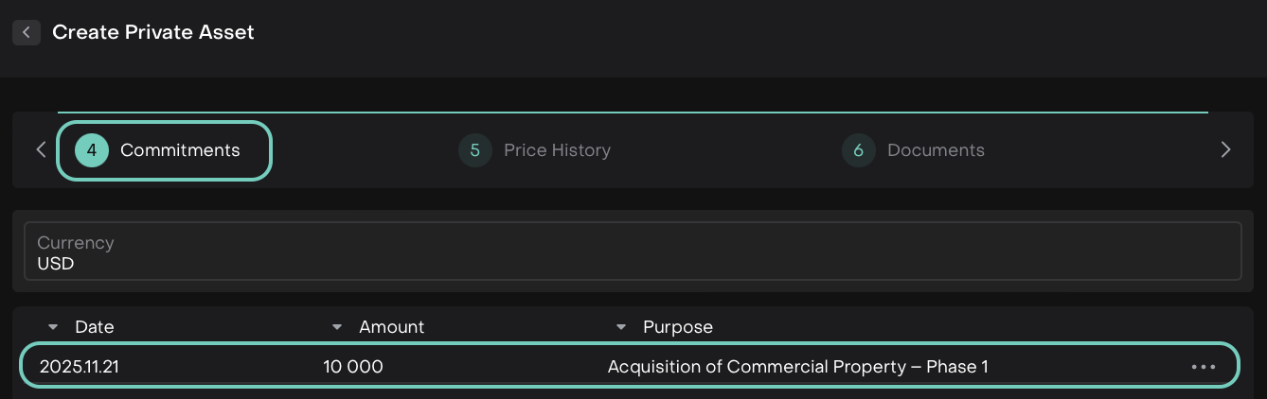Open the three-dot menu on the commitment row

tap(1204, 367)
